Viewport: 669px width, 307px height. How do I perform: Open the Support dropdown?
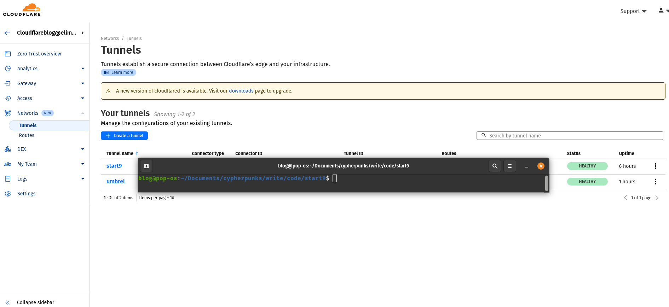(x=633, y=11)
